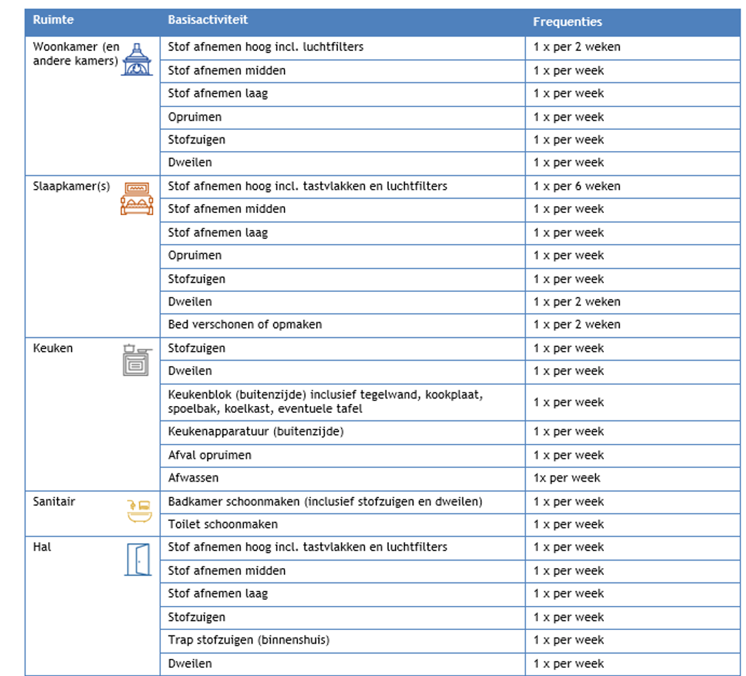Select 'Badkamer schoonmaken' activity text

tap(324, 502)
